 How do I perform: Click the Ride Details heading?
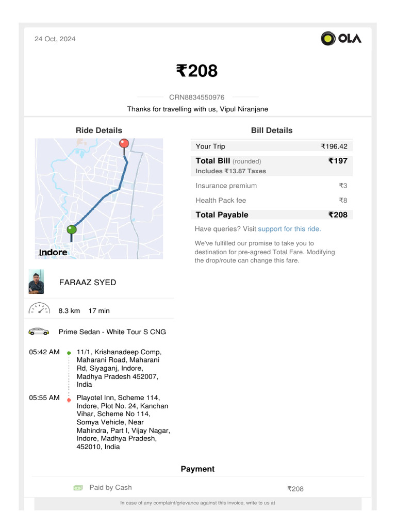(99, 130)
